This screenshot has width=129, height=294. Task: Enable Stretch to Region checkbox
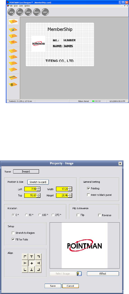[x=13, y=233]
